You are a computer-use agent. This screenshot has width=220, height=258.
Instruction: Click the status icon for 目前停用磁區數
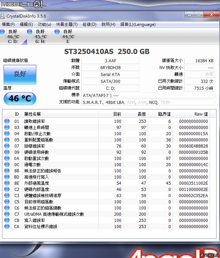tap(7, 202)
